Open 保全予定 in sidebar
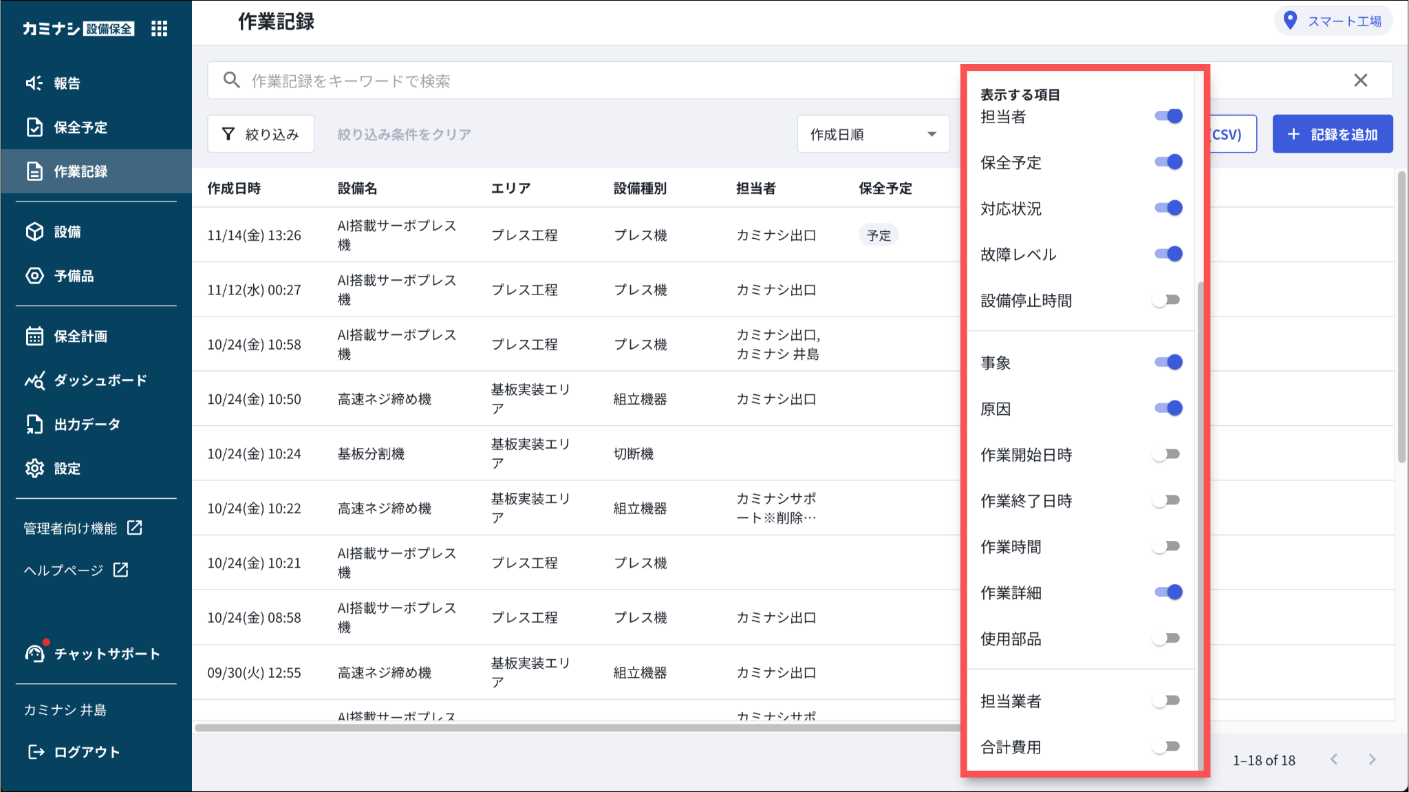 (80, 127)
